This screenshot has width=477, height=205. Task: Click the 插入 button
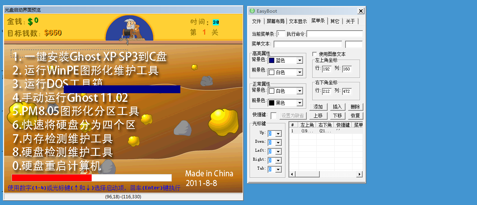[337, 107]
